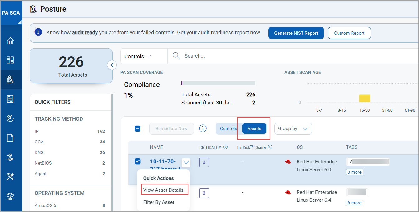This screenshot has width=419, height=212.
Task: Uncheck the 10-11-70 asset row checkbox
Action: pyautogui.click(x=138, y=161)
